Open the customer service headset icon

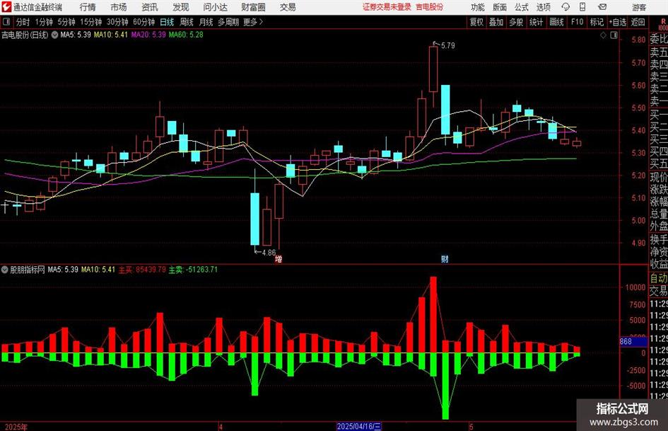point(566,7)
